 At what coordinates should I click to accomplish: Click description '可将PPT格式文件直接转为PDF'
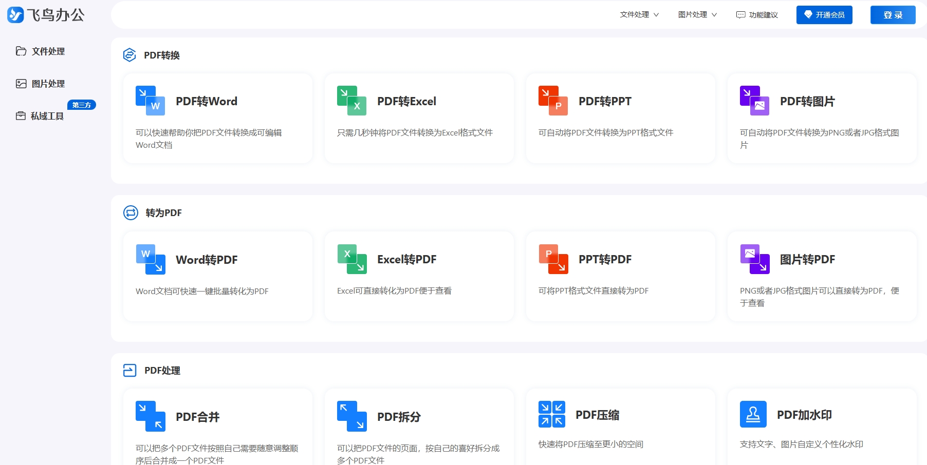594,290
